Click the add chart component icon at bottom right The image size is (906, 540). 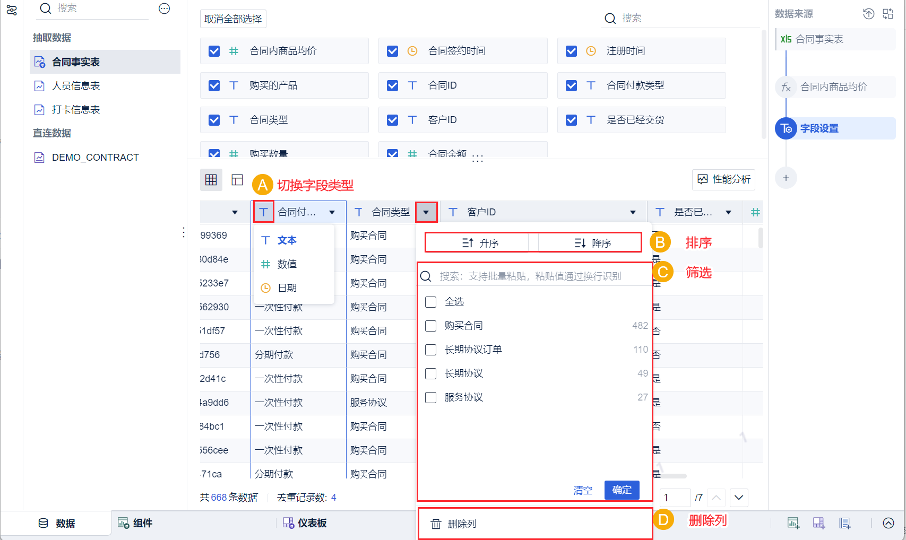793,523
